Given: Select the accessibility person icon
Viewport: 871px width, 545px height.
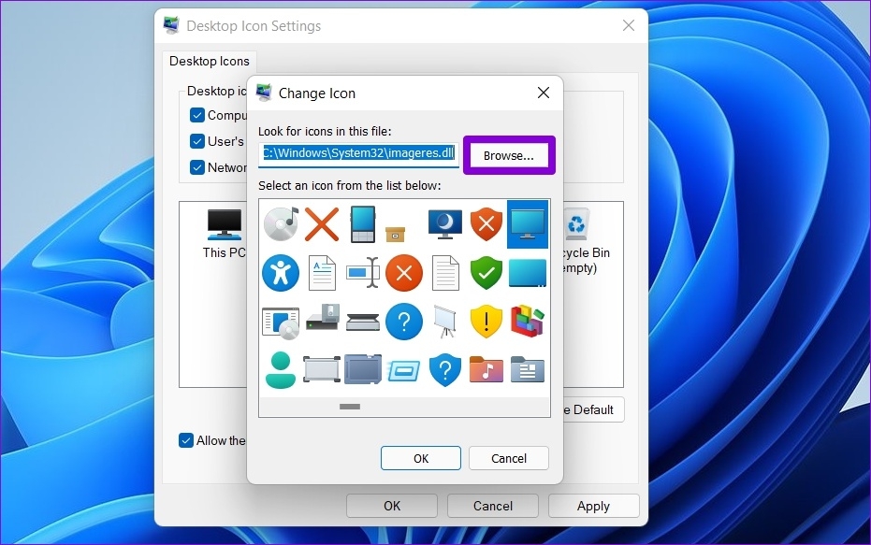Looking at the screenshot, I should (x=281, y=273).
